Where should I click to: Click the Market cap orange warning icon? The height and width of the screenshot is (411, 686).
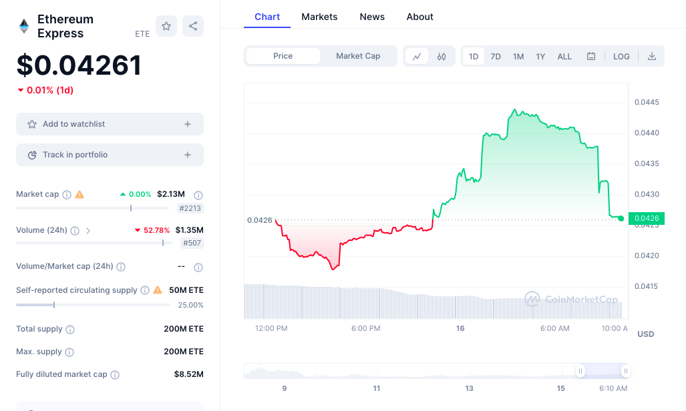[79, 194]
